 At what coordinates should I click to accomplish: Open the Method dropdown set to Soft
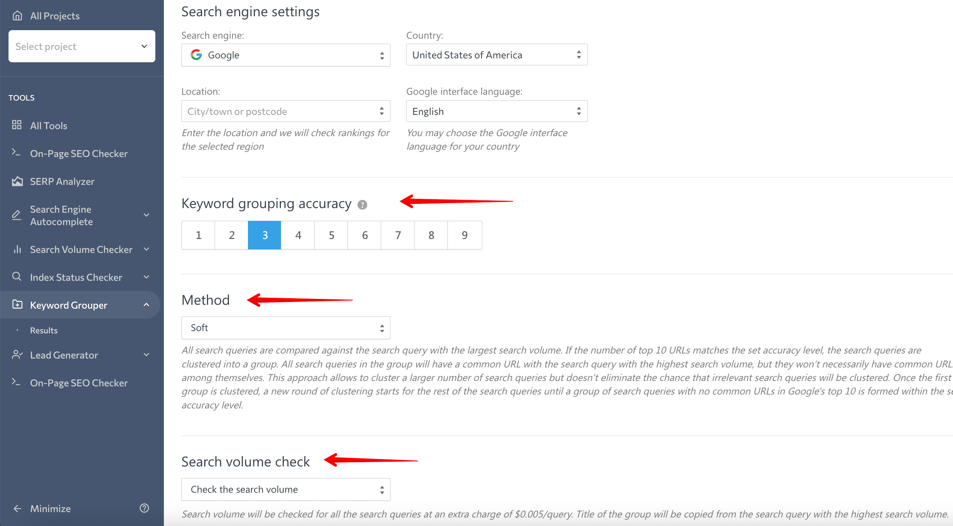tap(286, 328)
